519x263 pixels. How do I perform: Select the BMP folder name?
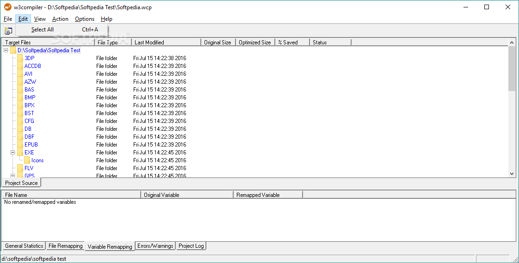(x=30, y=97)
